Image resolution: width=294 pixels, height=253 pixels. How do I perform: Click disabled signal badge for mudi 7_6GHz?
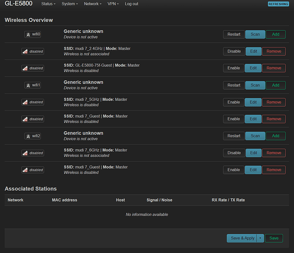click(32, 153)
